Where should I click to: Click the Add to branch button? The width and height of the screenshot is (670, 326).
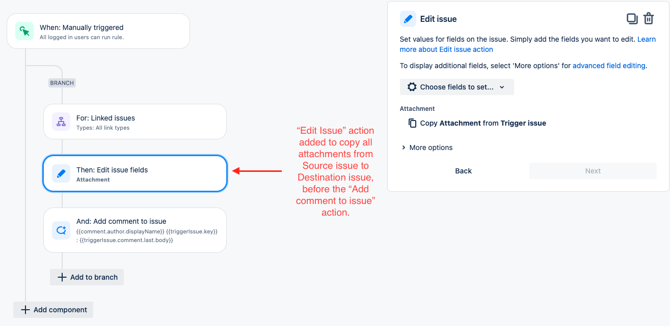tap(87, 277)
